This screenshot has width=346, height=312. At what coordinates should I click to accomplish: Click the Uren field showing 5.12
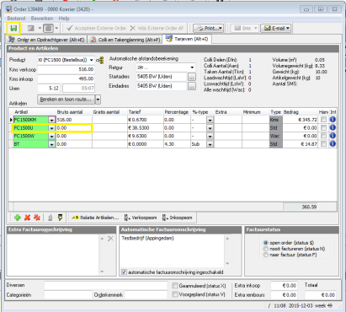click(x=49, y=89)
